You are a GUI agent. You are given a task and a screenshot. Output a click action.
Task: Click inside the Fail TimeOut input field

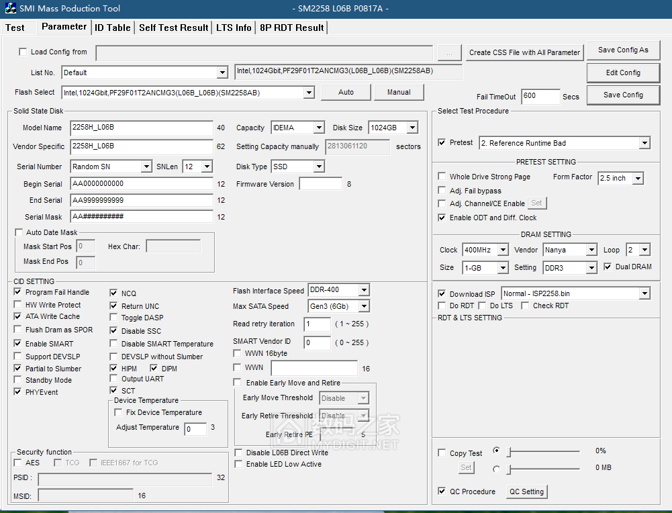tap(540, 96)
